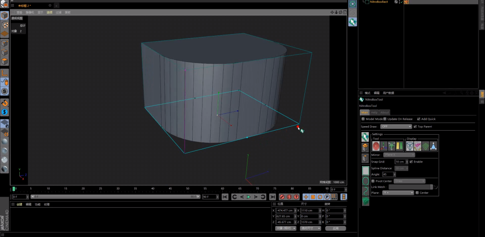Open the 对象 (相对) coordinate dropdown
The image size is (485, 237).
(x=286, y=228)
